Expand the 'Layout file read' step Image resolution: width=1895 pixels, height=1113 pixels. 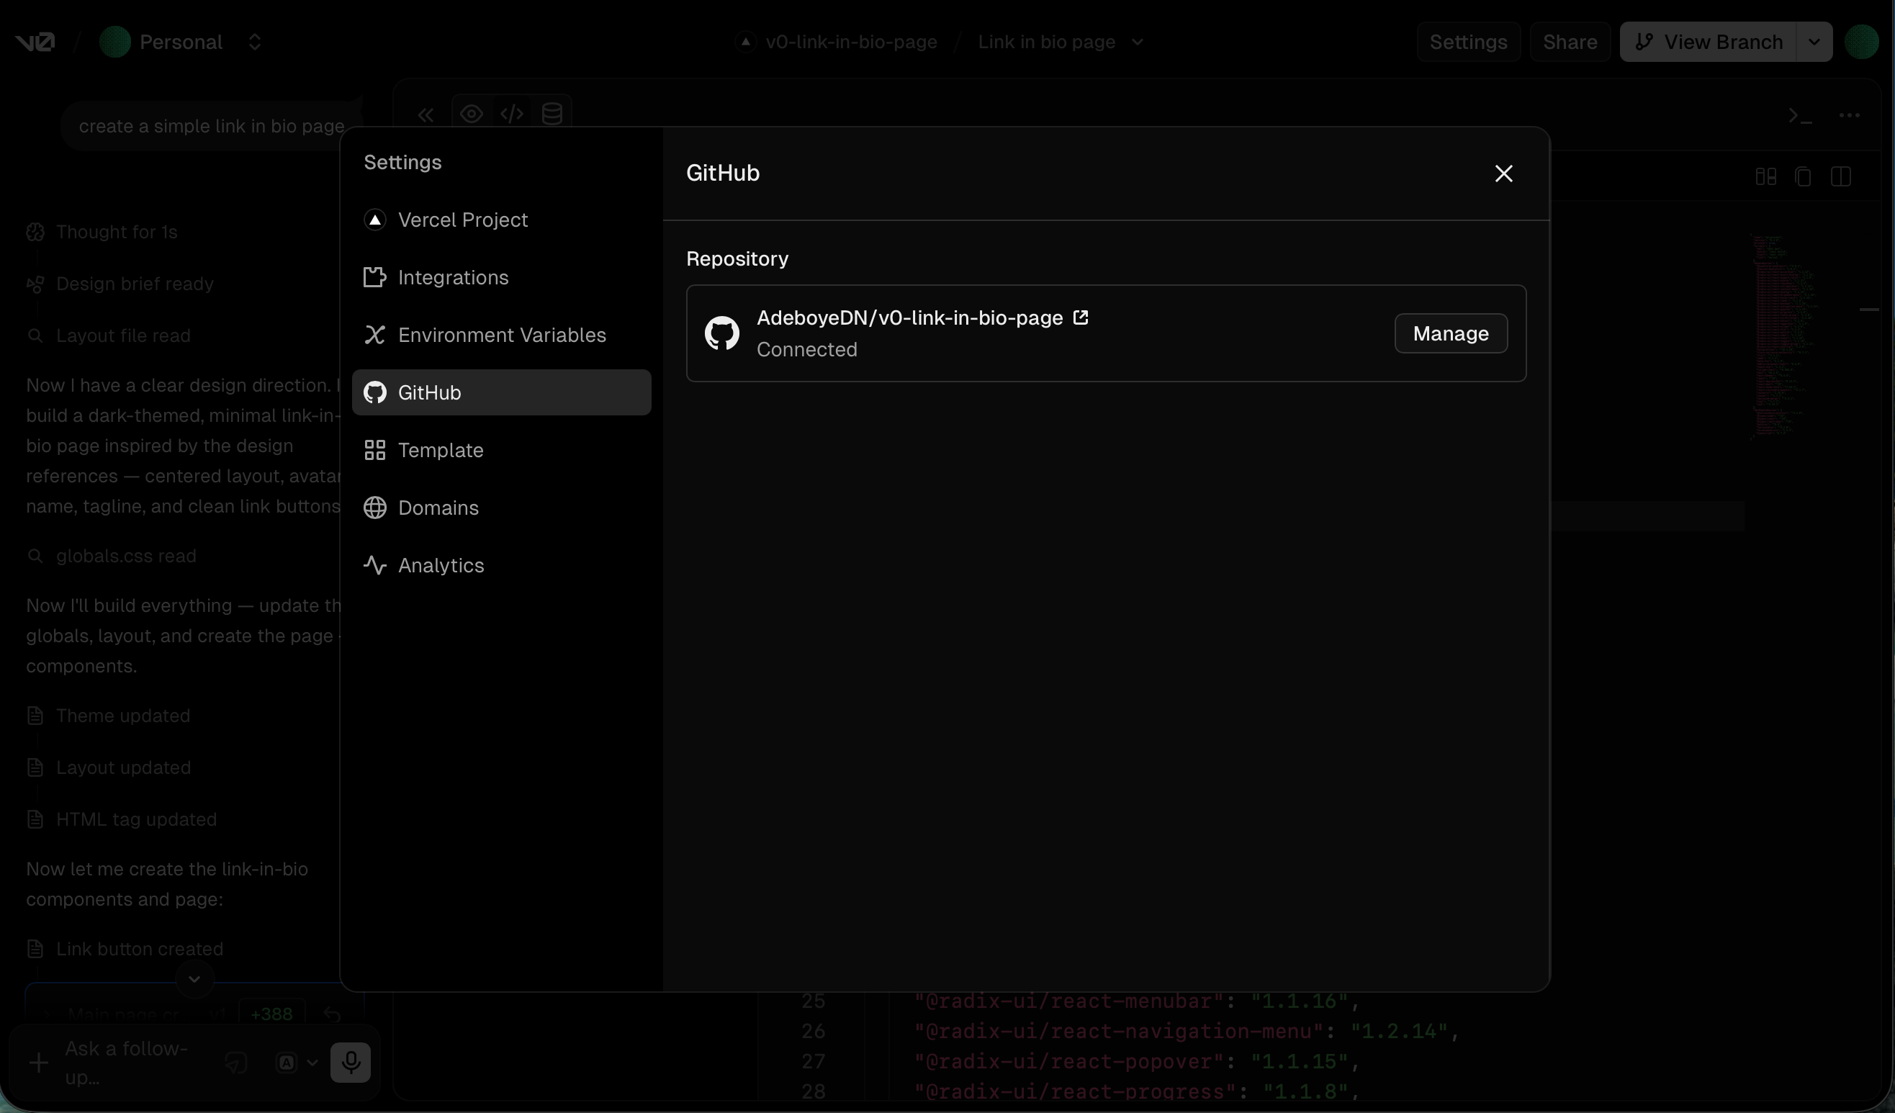(x=108, y=335)
